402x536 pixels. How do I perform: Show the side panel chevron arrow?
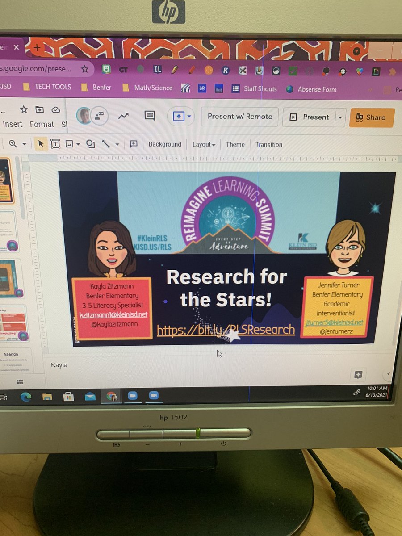click(x=388, y=374)
